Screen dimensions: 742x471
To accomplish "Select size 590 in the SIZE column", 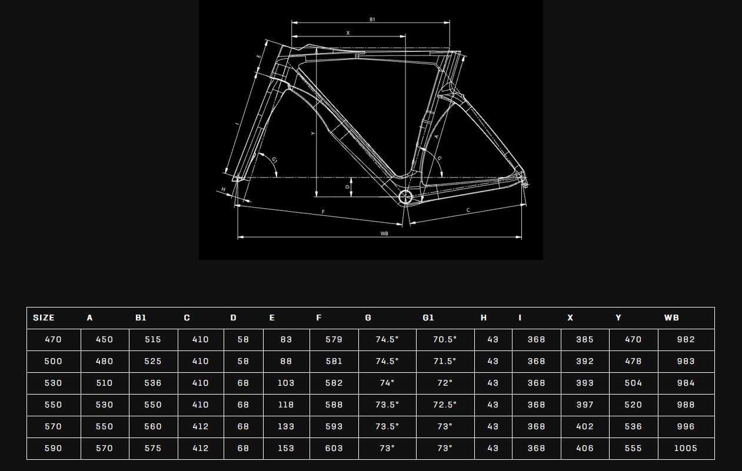I will (54, 448).
